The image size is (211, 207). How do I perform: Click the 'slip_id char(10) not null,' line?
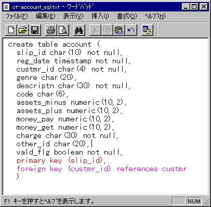point(69,52)
